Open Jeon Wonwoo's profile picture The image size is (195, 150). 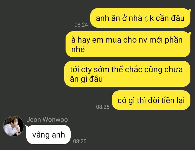click(14, 126)
